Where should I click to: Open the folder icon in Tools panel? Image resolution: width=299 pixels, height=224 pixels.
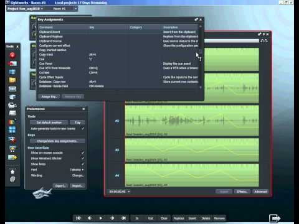tap(12, 80)
